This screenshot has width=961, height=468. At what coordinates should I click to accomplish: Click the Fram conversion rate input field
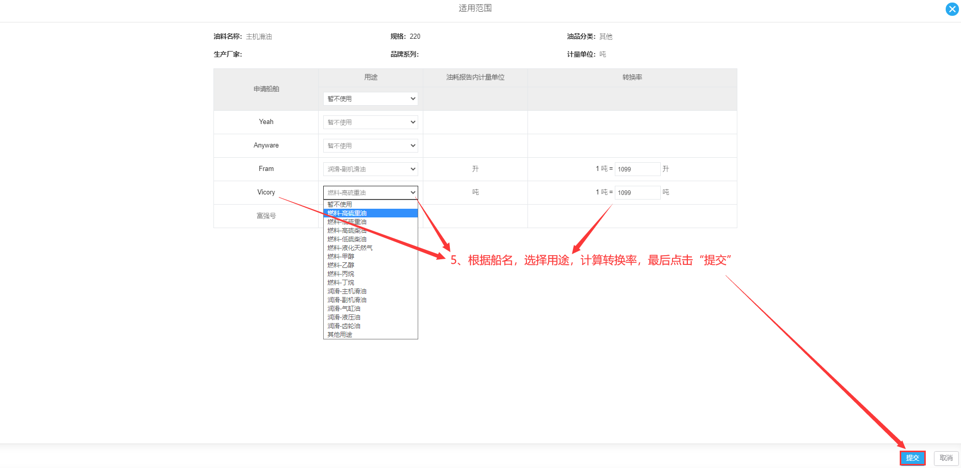[637, 169]
